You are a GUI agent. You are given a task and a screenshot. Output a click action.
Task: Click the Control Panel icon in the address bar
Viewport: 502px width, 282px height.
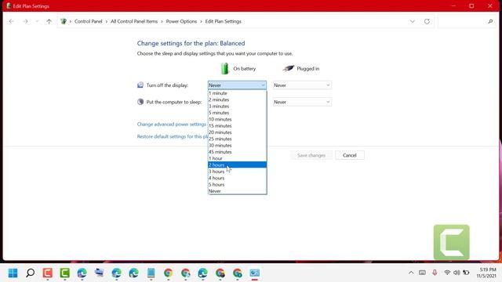(64, 21)
